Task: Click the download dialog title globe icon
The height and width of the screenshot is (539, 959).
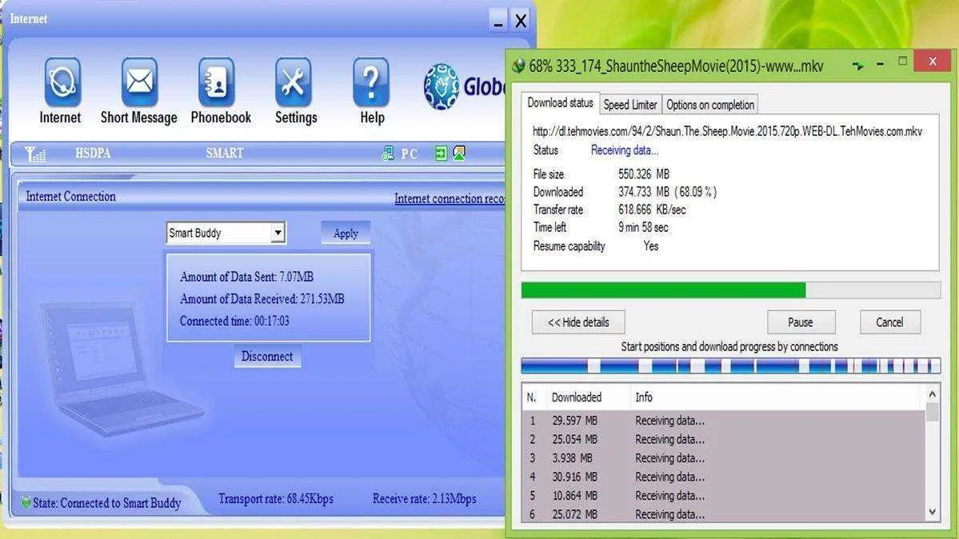Action: pos(518,66)
